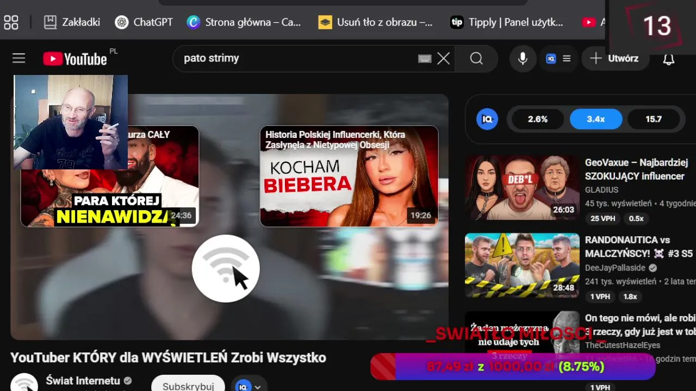Open the ChatGPT bookmark
Image resolution: width=696 pixels, height=391 pixels.
(144, 22)
